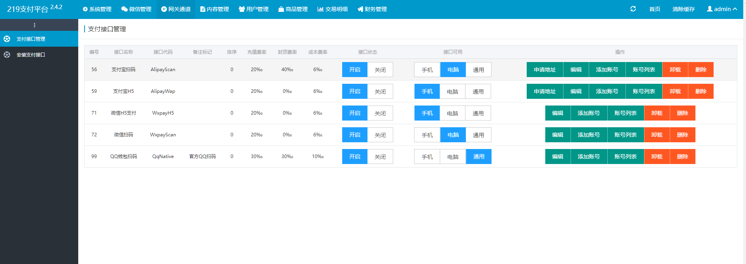Select 通用 for QQ钱包扫码 row
Screen dimensions: 746x264
click(x=479, y=157)
